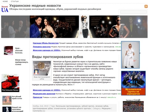149x112 pixels.
Task: Click the orange RSS feed icon
Action: coord(146,6)
